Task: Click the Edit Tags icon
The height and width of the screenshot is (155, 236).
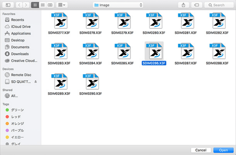Action: (197, 5)
